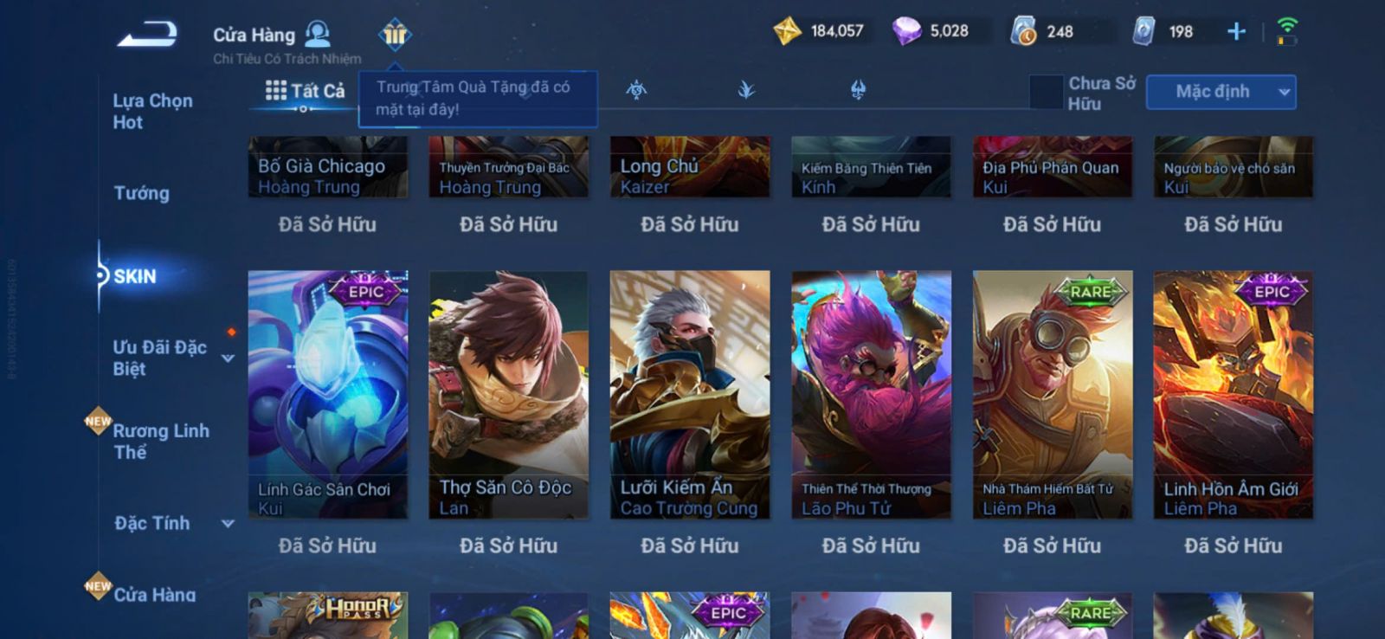Switch to Tướng sidebar menu

[142, 193]
